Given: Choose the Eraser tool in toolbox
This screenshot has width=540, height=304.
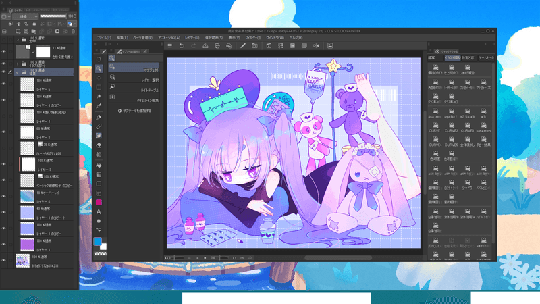Looking at the screenshot, I should (x=99, y=145).
